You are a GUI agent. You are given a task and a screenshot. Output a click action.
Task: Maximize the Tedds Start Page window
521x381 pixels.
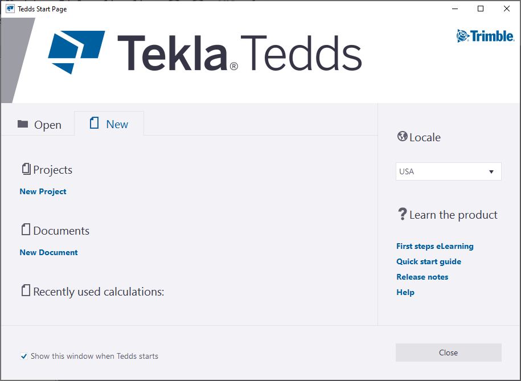[x=481, y=9]
